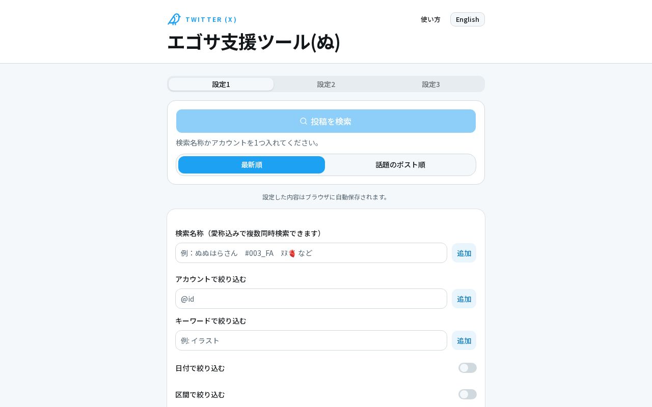The height and width of the screenshot is (407, 652).
Task: Enable the 区間で絞り込む toggle
Action: (468, 394)
